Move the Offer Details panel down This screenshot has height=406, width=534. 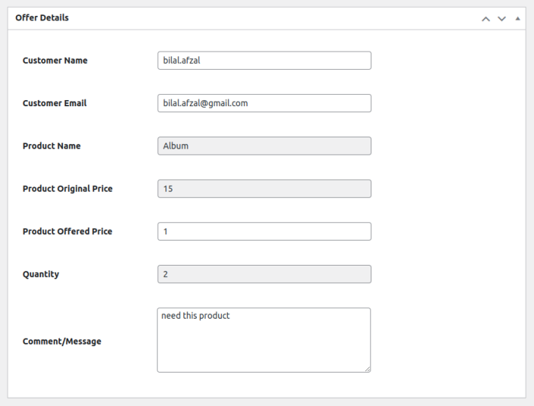[501, 18]
